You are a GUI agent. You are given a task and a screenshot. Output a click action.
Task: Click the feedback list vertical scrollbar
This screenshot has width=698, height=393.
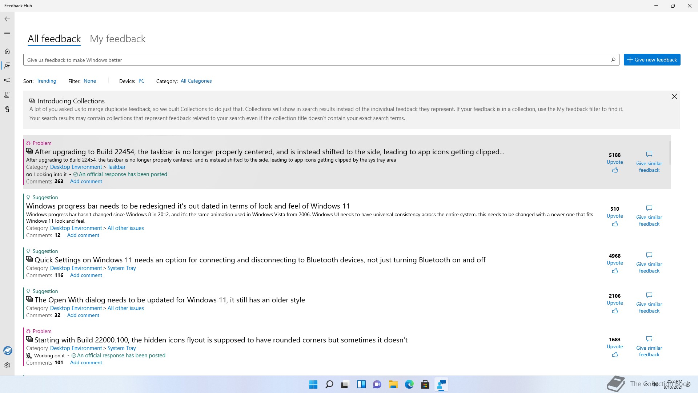670,152
